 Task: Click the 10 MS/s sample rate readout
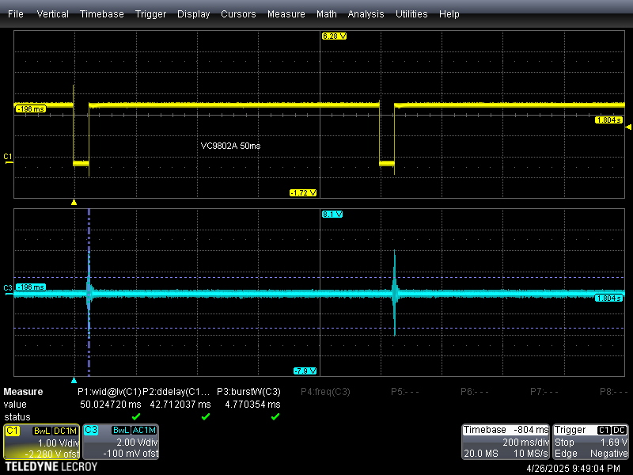click(x=530, y=454)
